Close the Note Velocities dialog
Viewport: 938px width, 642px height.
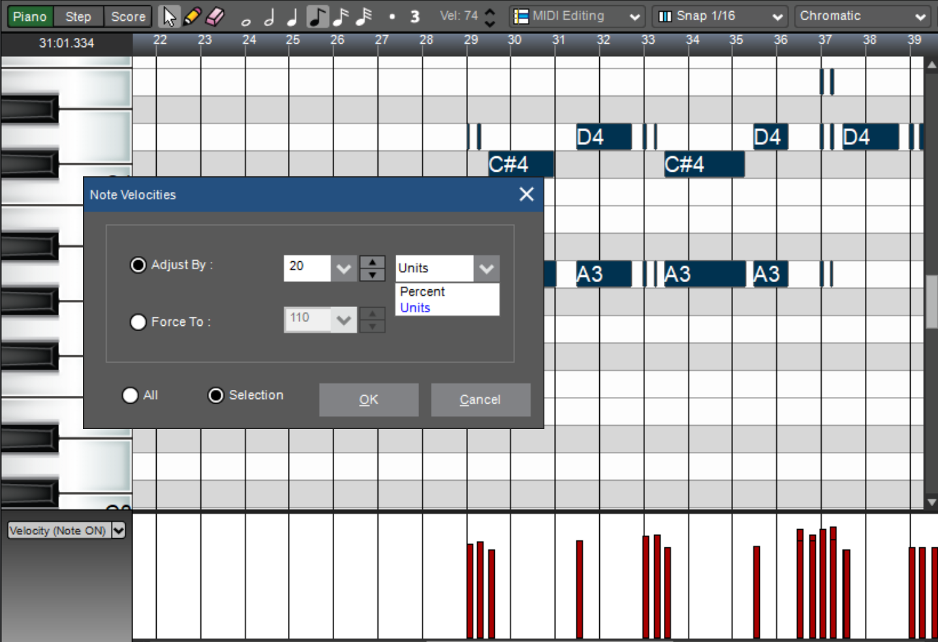pos(526,194)
